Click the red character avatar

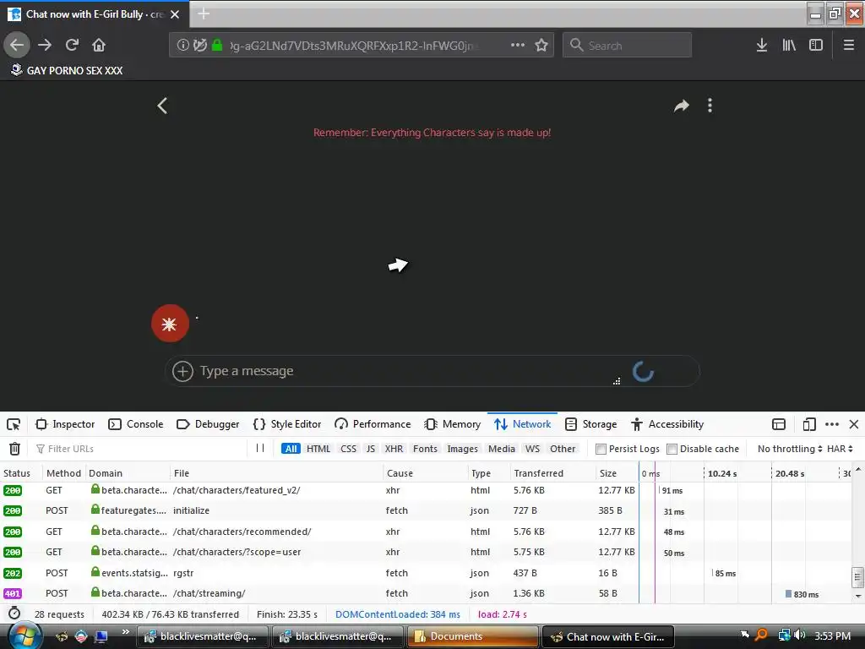tap(170, 324)
